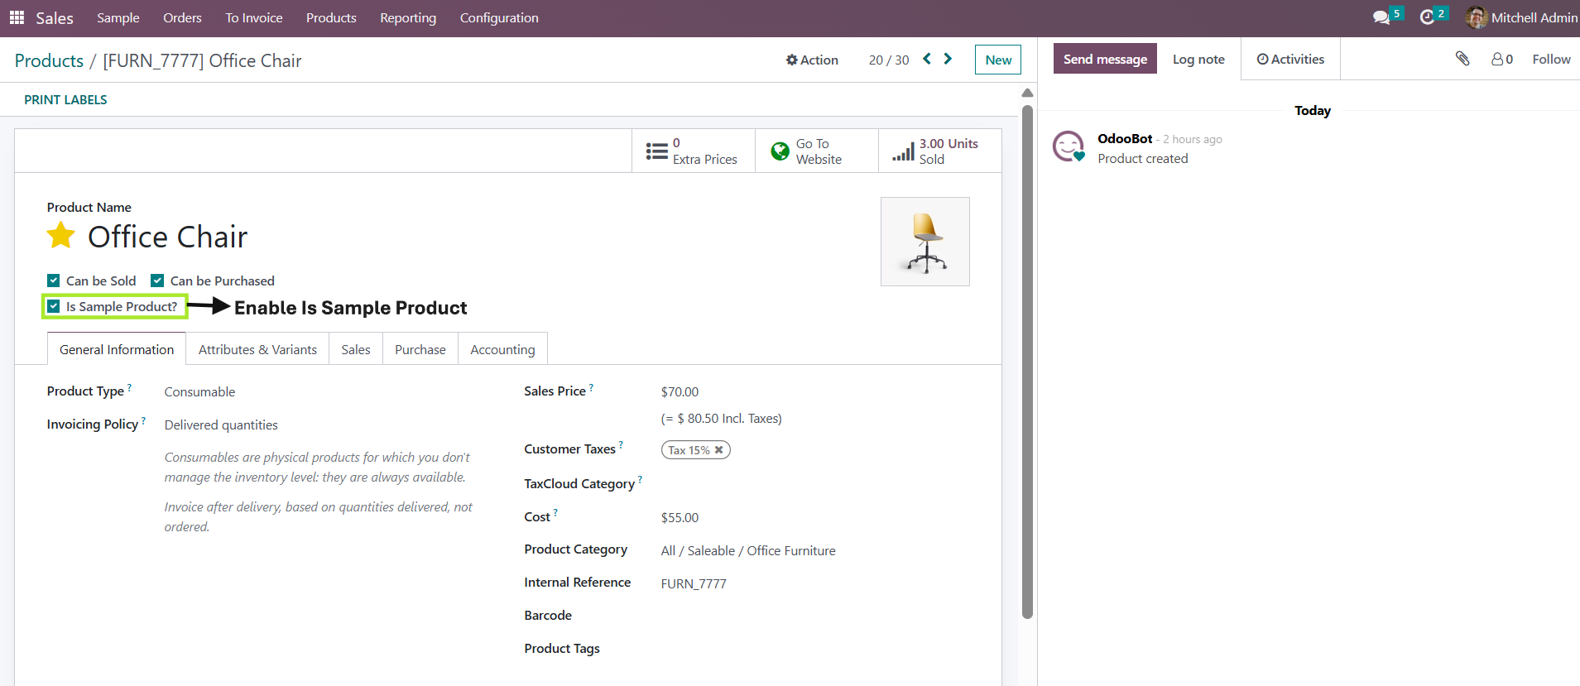Viewport: 1580px width, 686px height.
Task: Click PRINT LABELS button
Action: tap(65, 99)
